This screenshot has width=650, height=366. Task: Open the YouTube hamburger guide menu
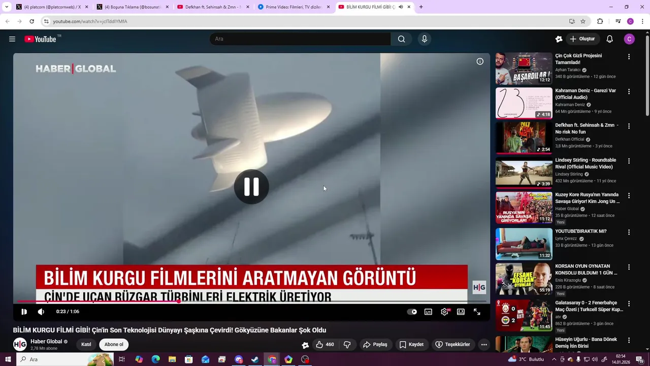pos(12,39)
